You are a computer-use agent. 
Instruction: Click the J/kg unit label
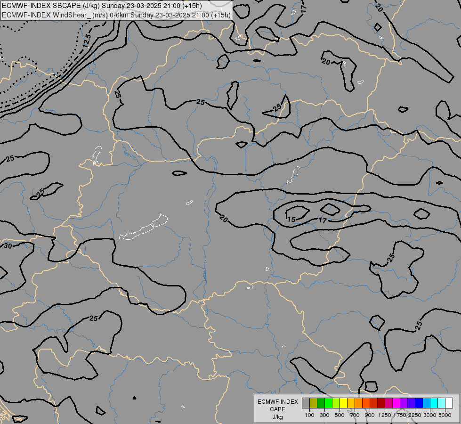click(277, 417)
